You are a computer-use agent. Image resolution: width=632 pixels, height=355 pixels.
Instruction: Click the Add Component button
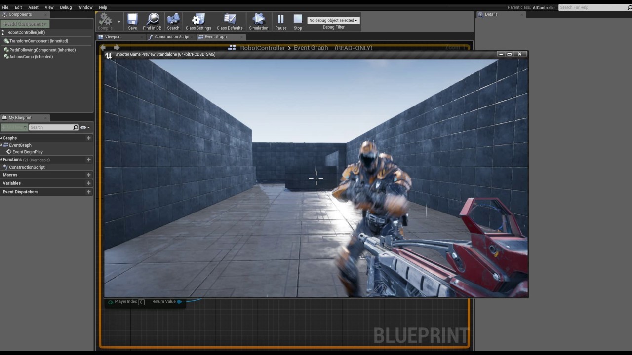click(25, 24)
